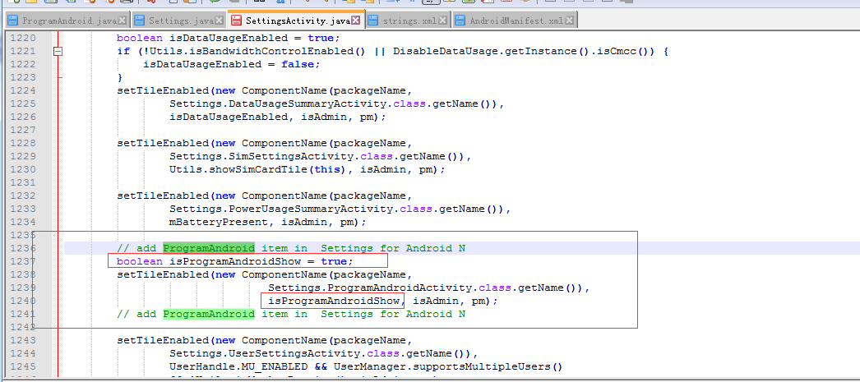Click 'UserHandle.MU_ENABLED' on line 1245
The width and height of the screenshot is (860, 382).
238,366
